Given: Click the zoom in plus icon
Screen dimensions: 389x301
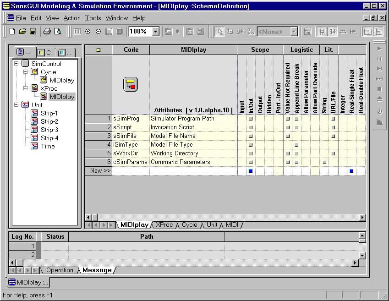Looking at the screenshot, I should [88, 32].
